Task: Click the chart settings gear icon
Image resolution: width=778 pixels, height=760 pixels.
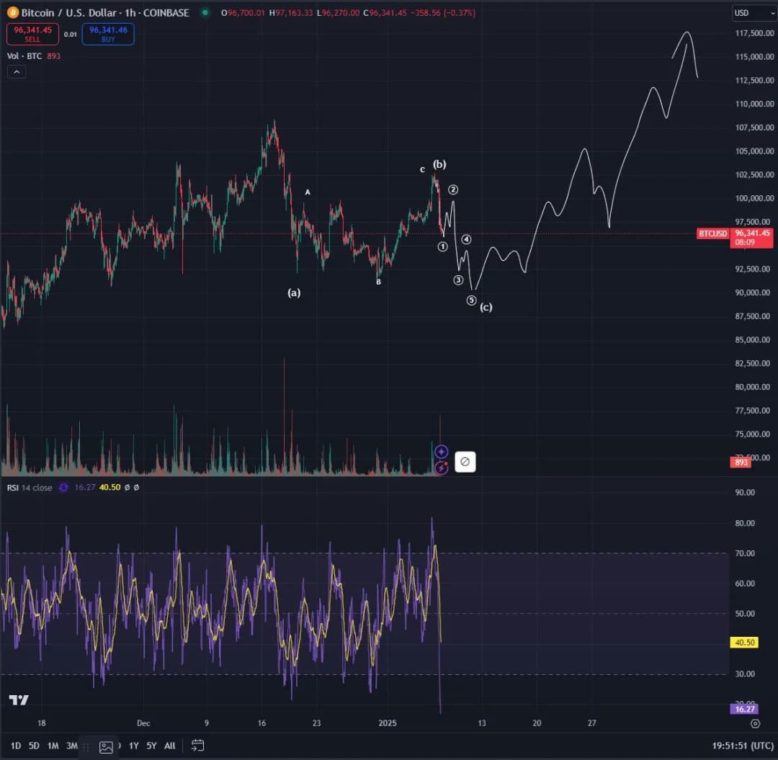Action: 755,723
